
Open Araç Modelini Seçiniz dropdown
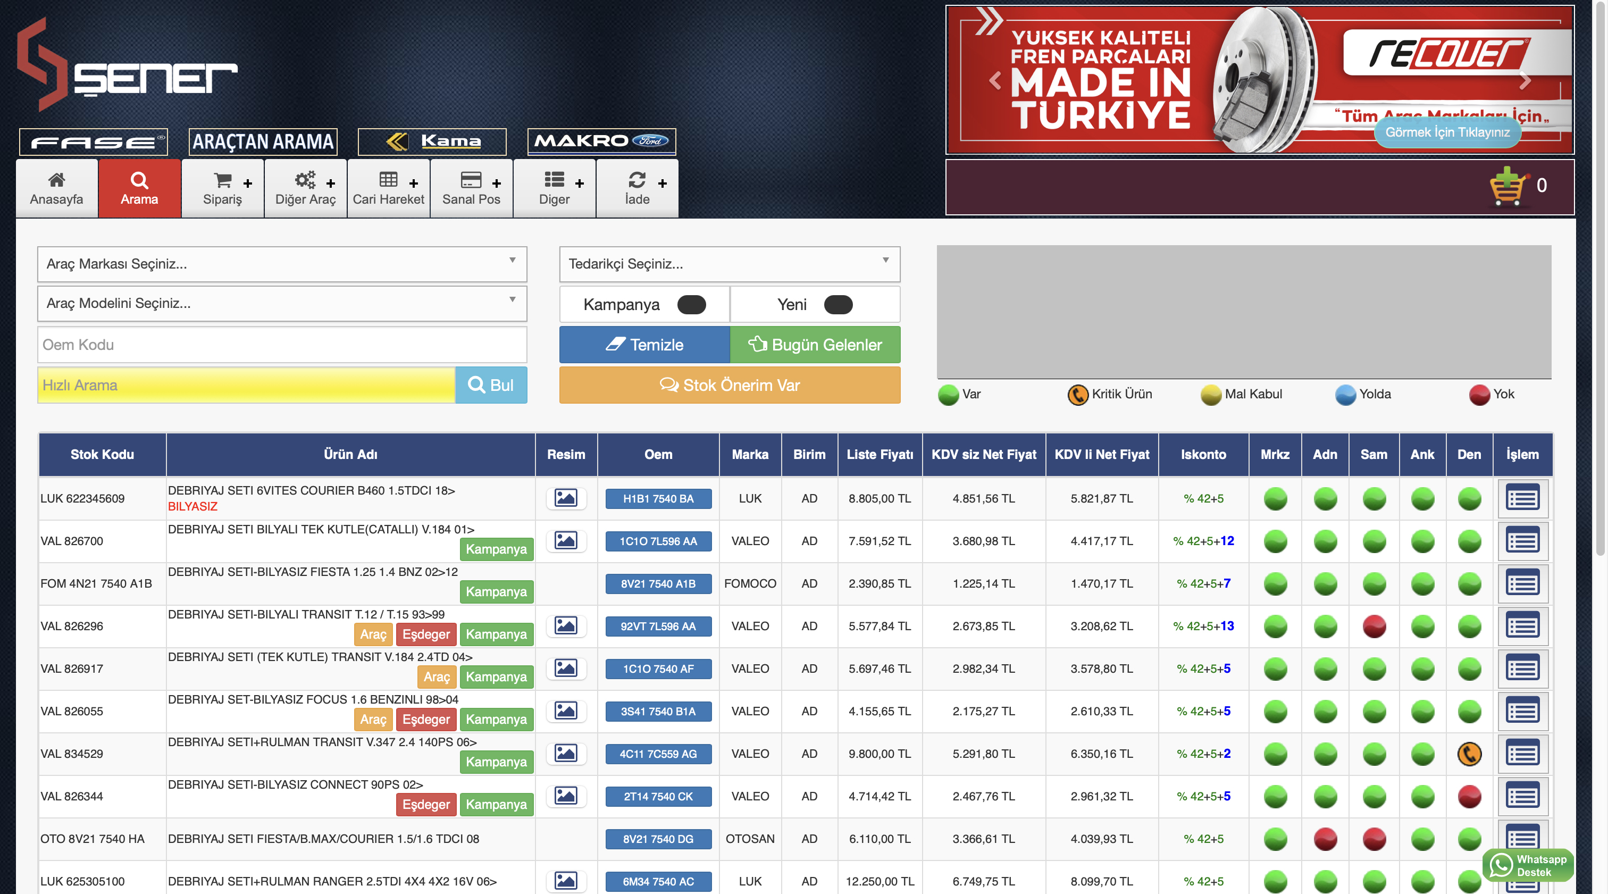[x=282, y=304]
